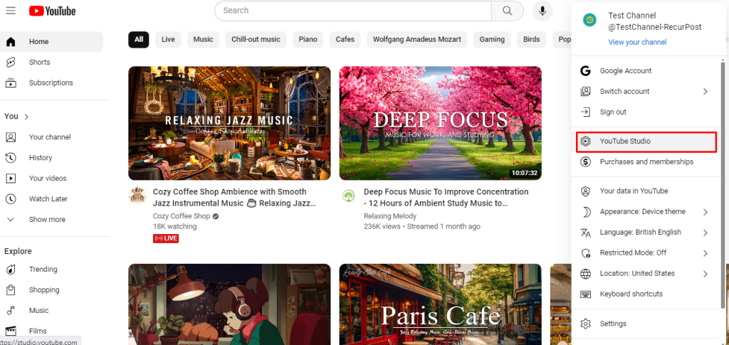
Task: Open the hamburger guide menu
Action: point(11,11)
